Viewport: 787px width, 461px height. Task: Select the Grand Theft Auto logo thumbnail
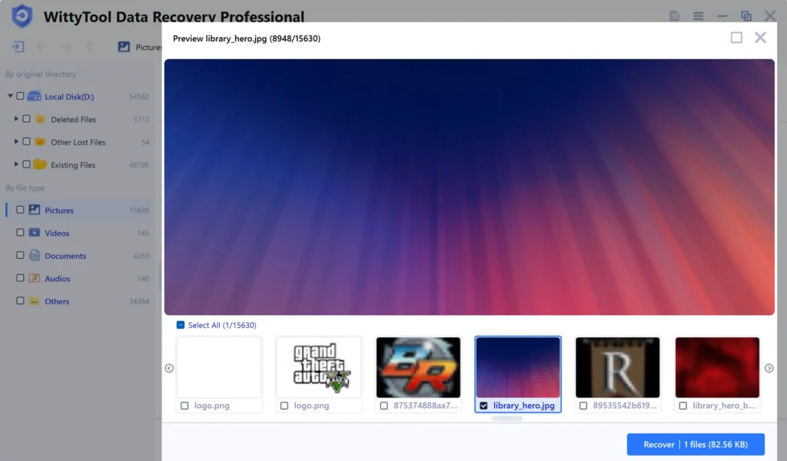318,366
